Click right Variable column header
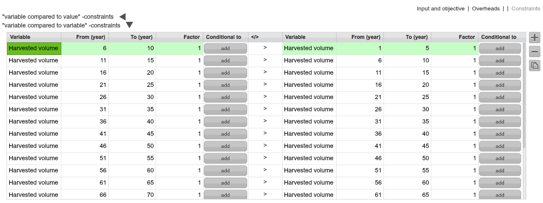Image resolution: width=543 pixels, height=203 pixels. click(309, 37)
